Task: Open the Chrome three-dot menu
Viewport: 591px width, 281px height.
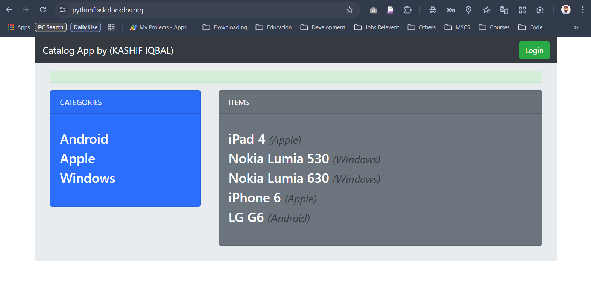Action: (583, 10)
